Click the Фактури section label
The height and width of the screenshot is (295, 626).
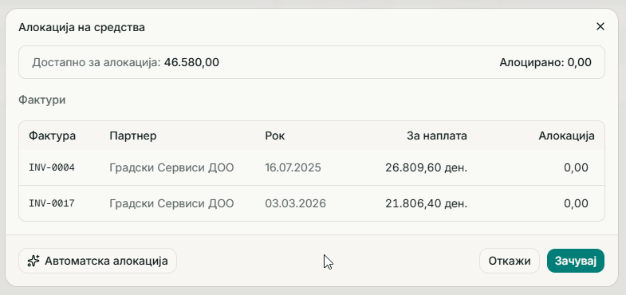[x=42, y=100]
